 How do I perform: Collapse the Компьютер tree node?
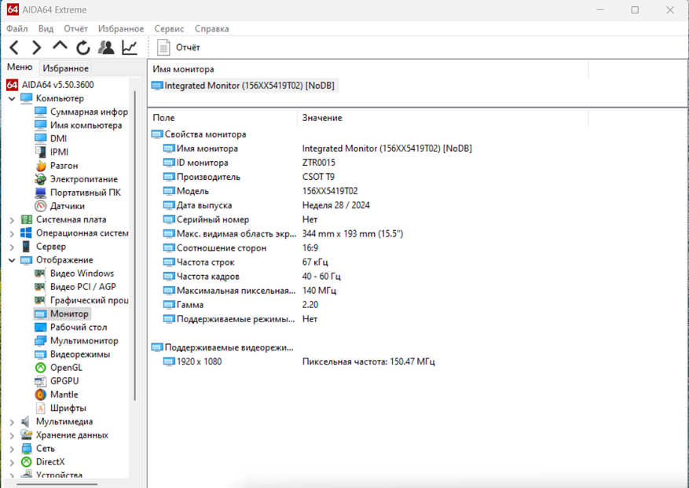tap(12, 99)
